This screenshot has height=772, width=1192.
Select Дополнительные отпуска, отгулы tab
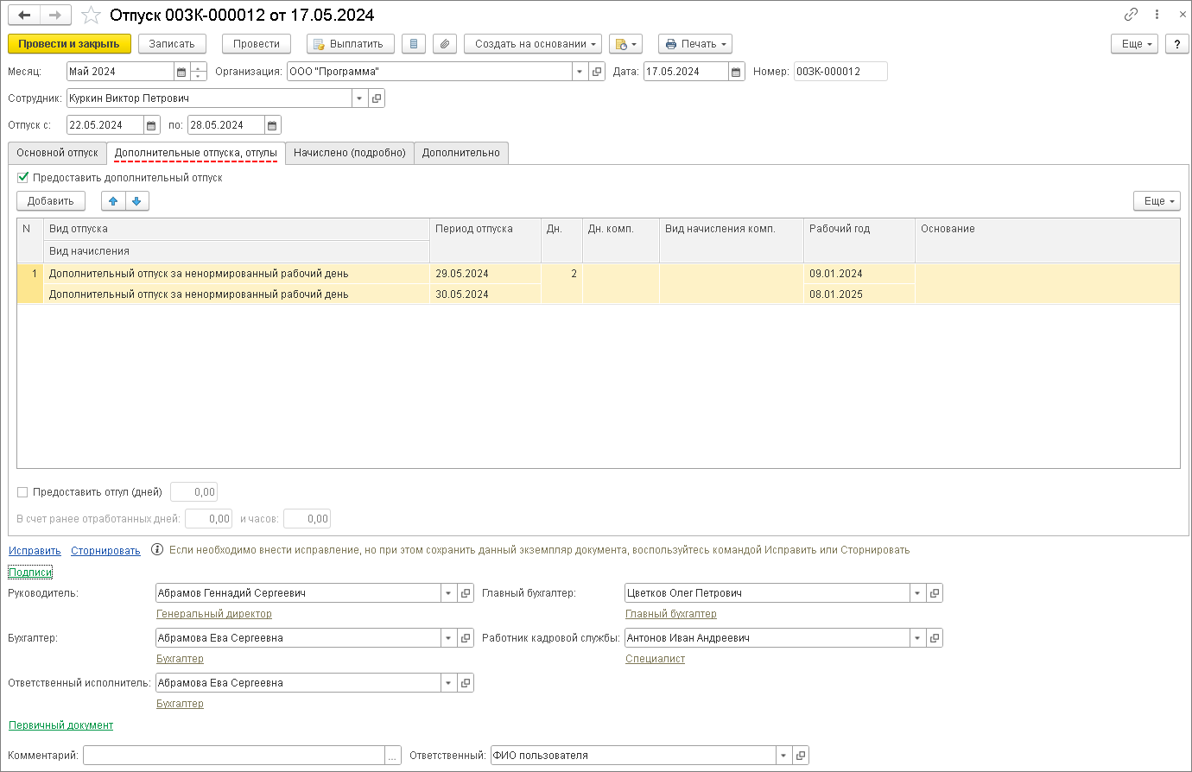[196, 153]
